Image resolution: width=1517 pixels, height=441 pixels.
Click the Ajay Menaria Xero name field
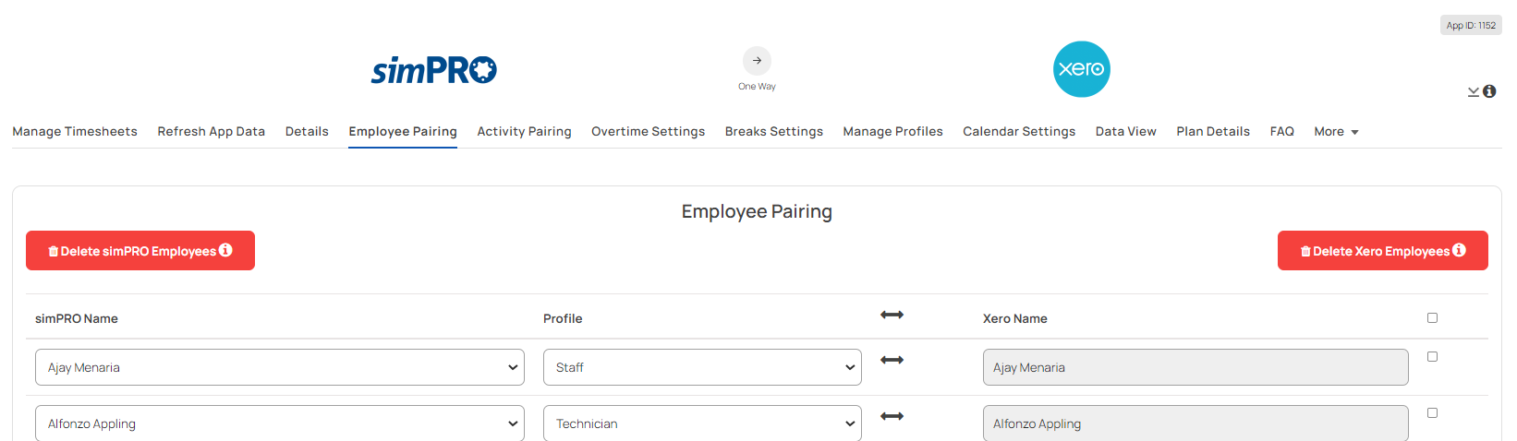pyautogui.click(x=1195, y=367)
